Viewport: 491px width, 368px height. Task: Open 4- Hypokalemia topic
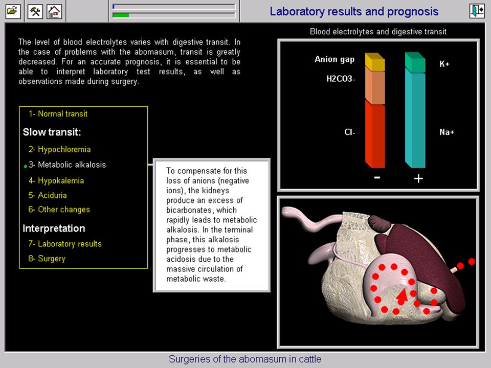56,180
